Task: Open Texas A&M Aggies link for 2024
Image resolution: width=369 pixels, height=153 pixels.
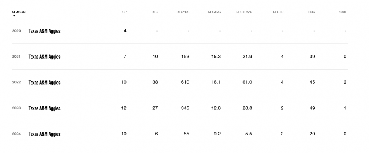Action: (44, 134)
